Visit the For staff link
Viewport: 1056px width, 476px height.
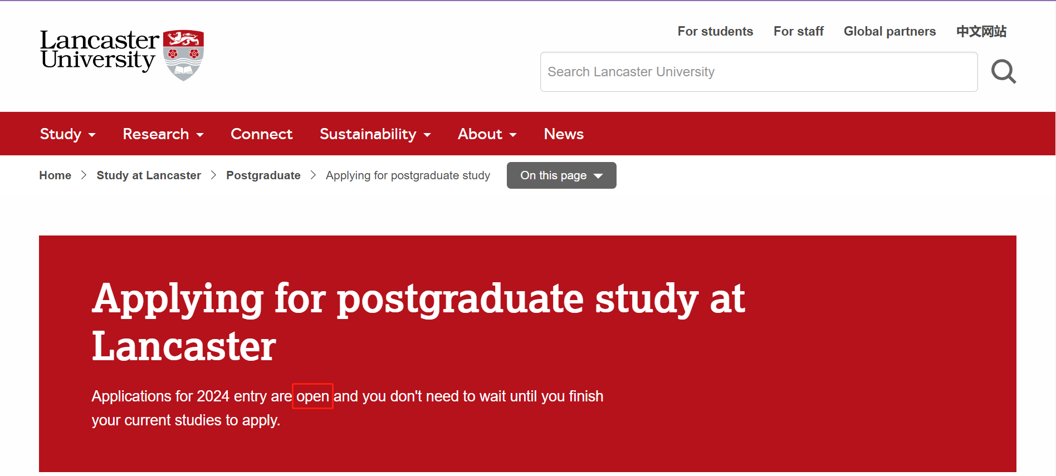click(798, 31)
